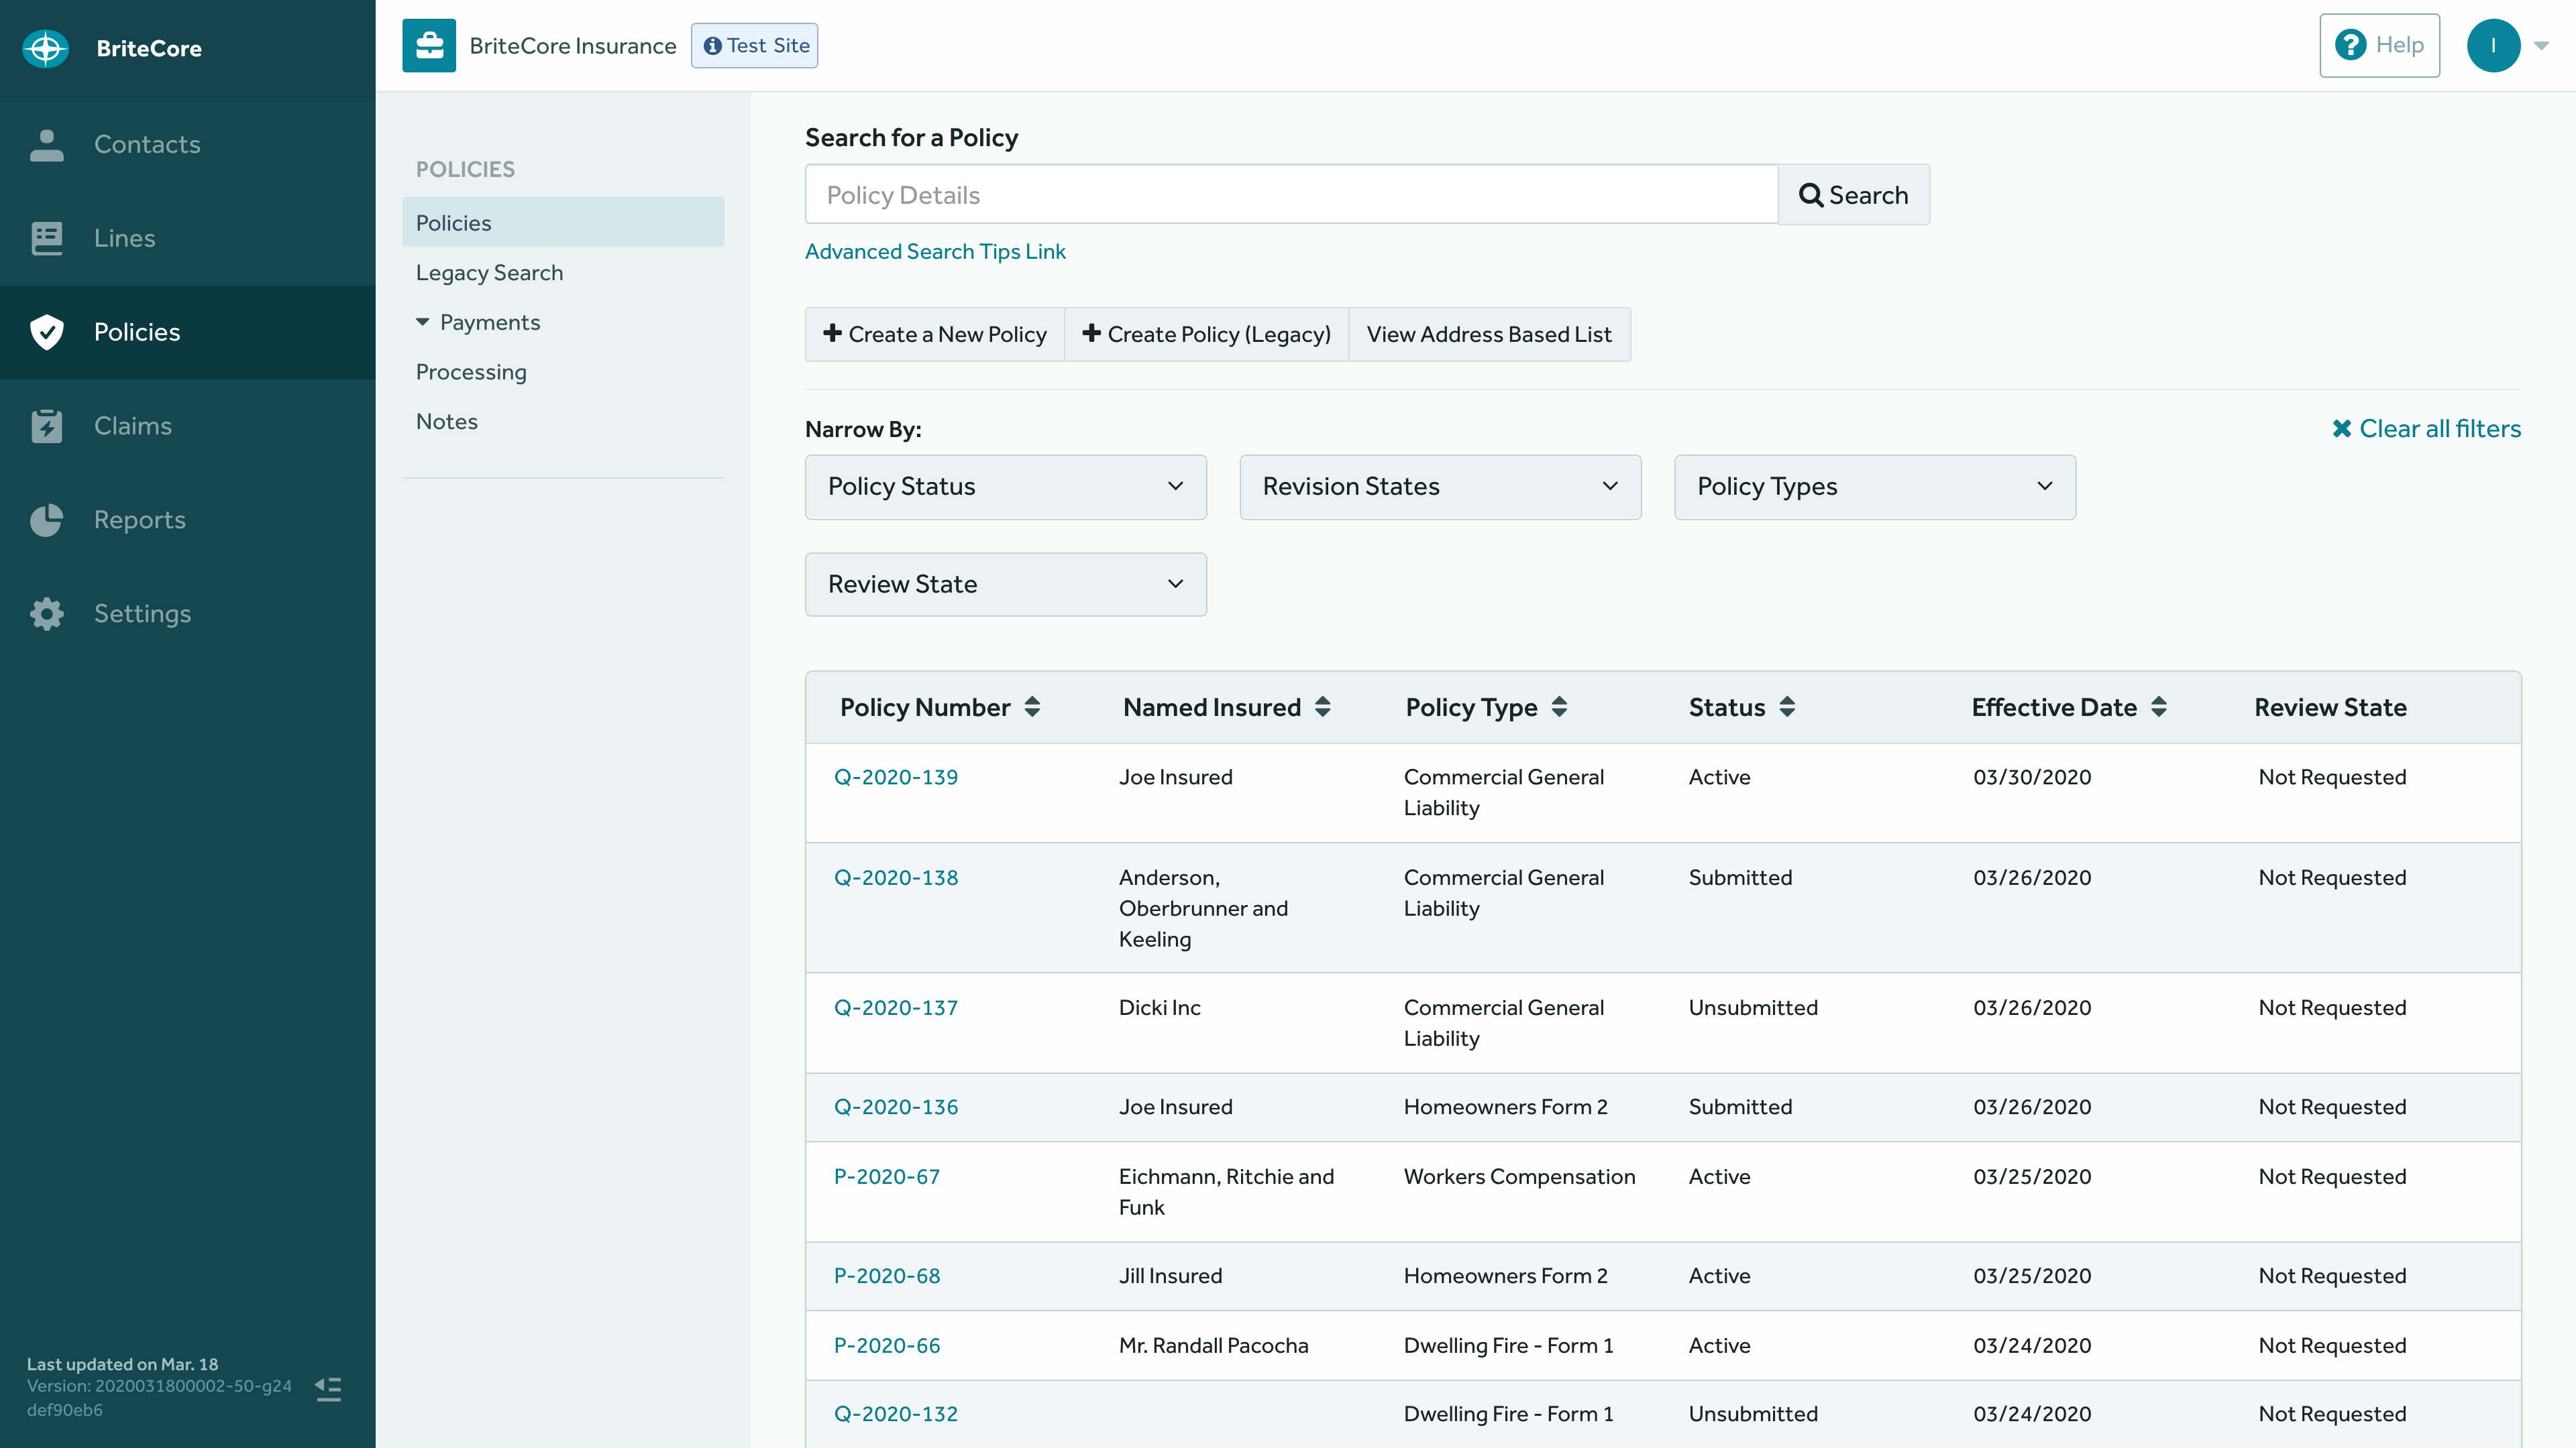This screenshot has width=2576, height=1448.
Task: Open the Revision States dropdown
Action: 1440,487
